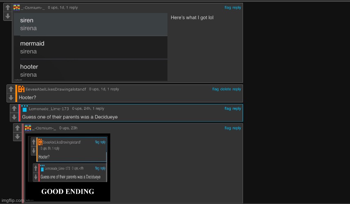This screenshot has height=204, width=350.
Task: Open EeveeAbelLikesDrawingalotandf username link
Action: click(56, 89)
